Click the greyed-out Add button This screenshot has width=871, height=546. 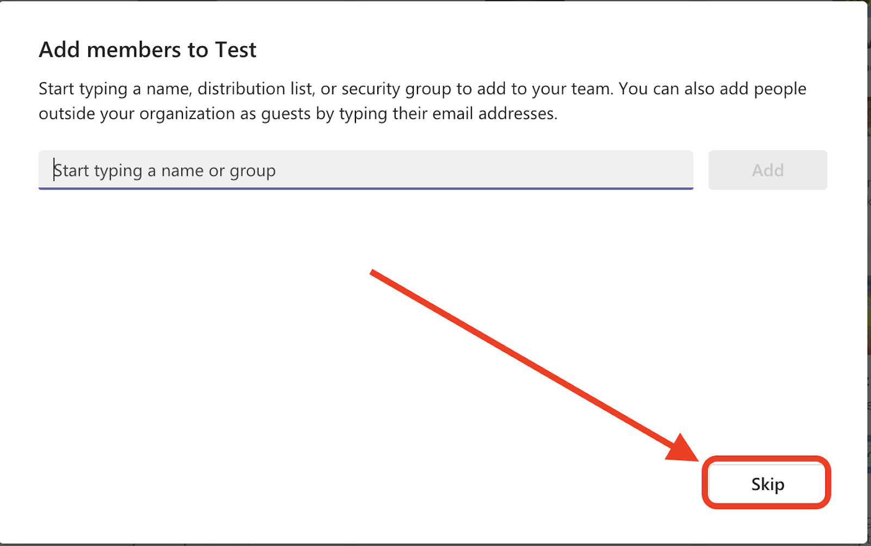pos(768,170)
